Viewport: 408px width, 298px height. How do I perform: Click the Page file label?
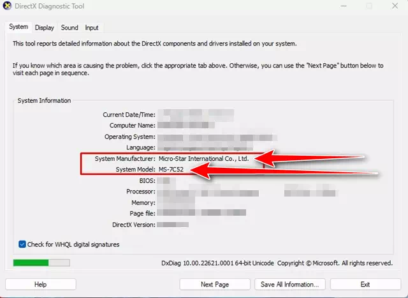point(143,214)
